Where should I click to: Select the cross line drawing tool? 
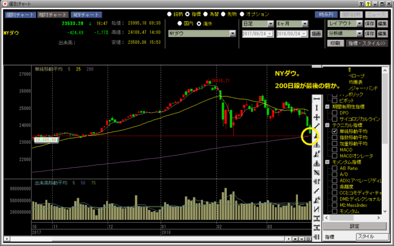[x=317, y=117]
